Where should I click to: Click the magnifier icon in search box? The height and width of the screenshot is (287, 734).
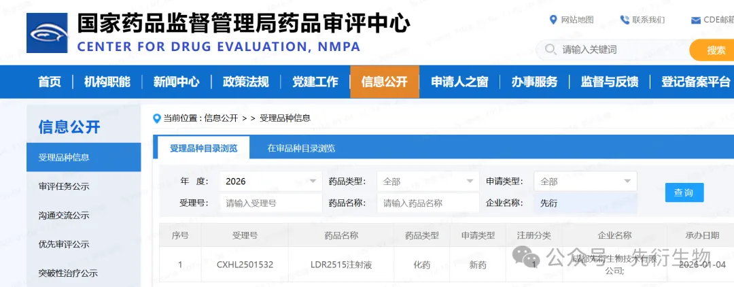pyautogui.click(x=550, y=50)
